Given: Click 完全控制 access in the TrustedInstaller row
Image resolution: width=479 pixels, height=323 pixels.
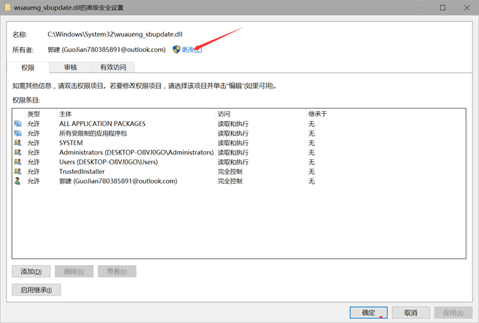Looking at the screenshot, I should pos(230,171).
